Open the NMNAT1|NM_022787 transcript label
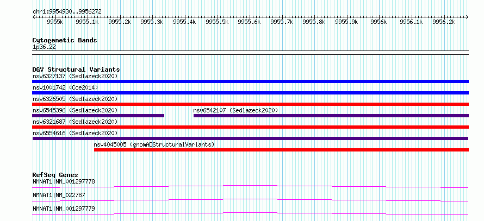 pyautogui.click(x=59, y=195)
